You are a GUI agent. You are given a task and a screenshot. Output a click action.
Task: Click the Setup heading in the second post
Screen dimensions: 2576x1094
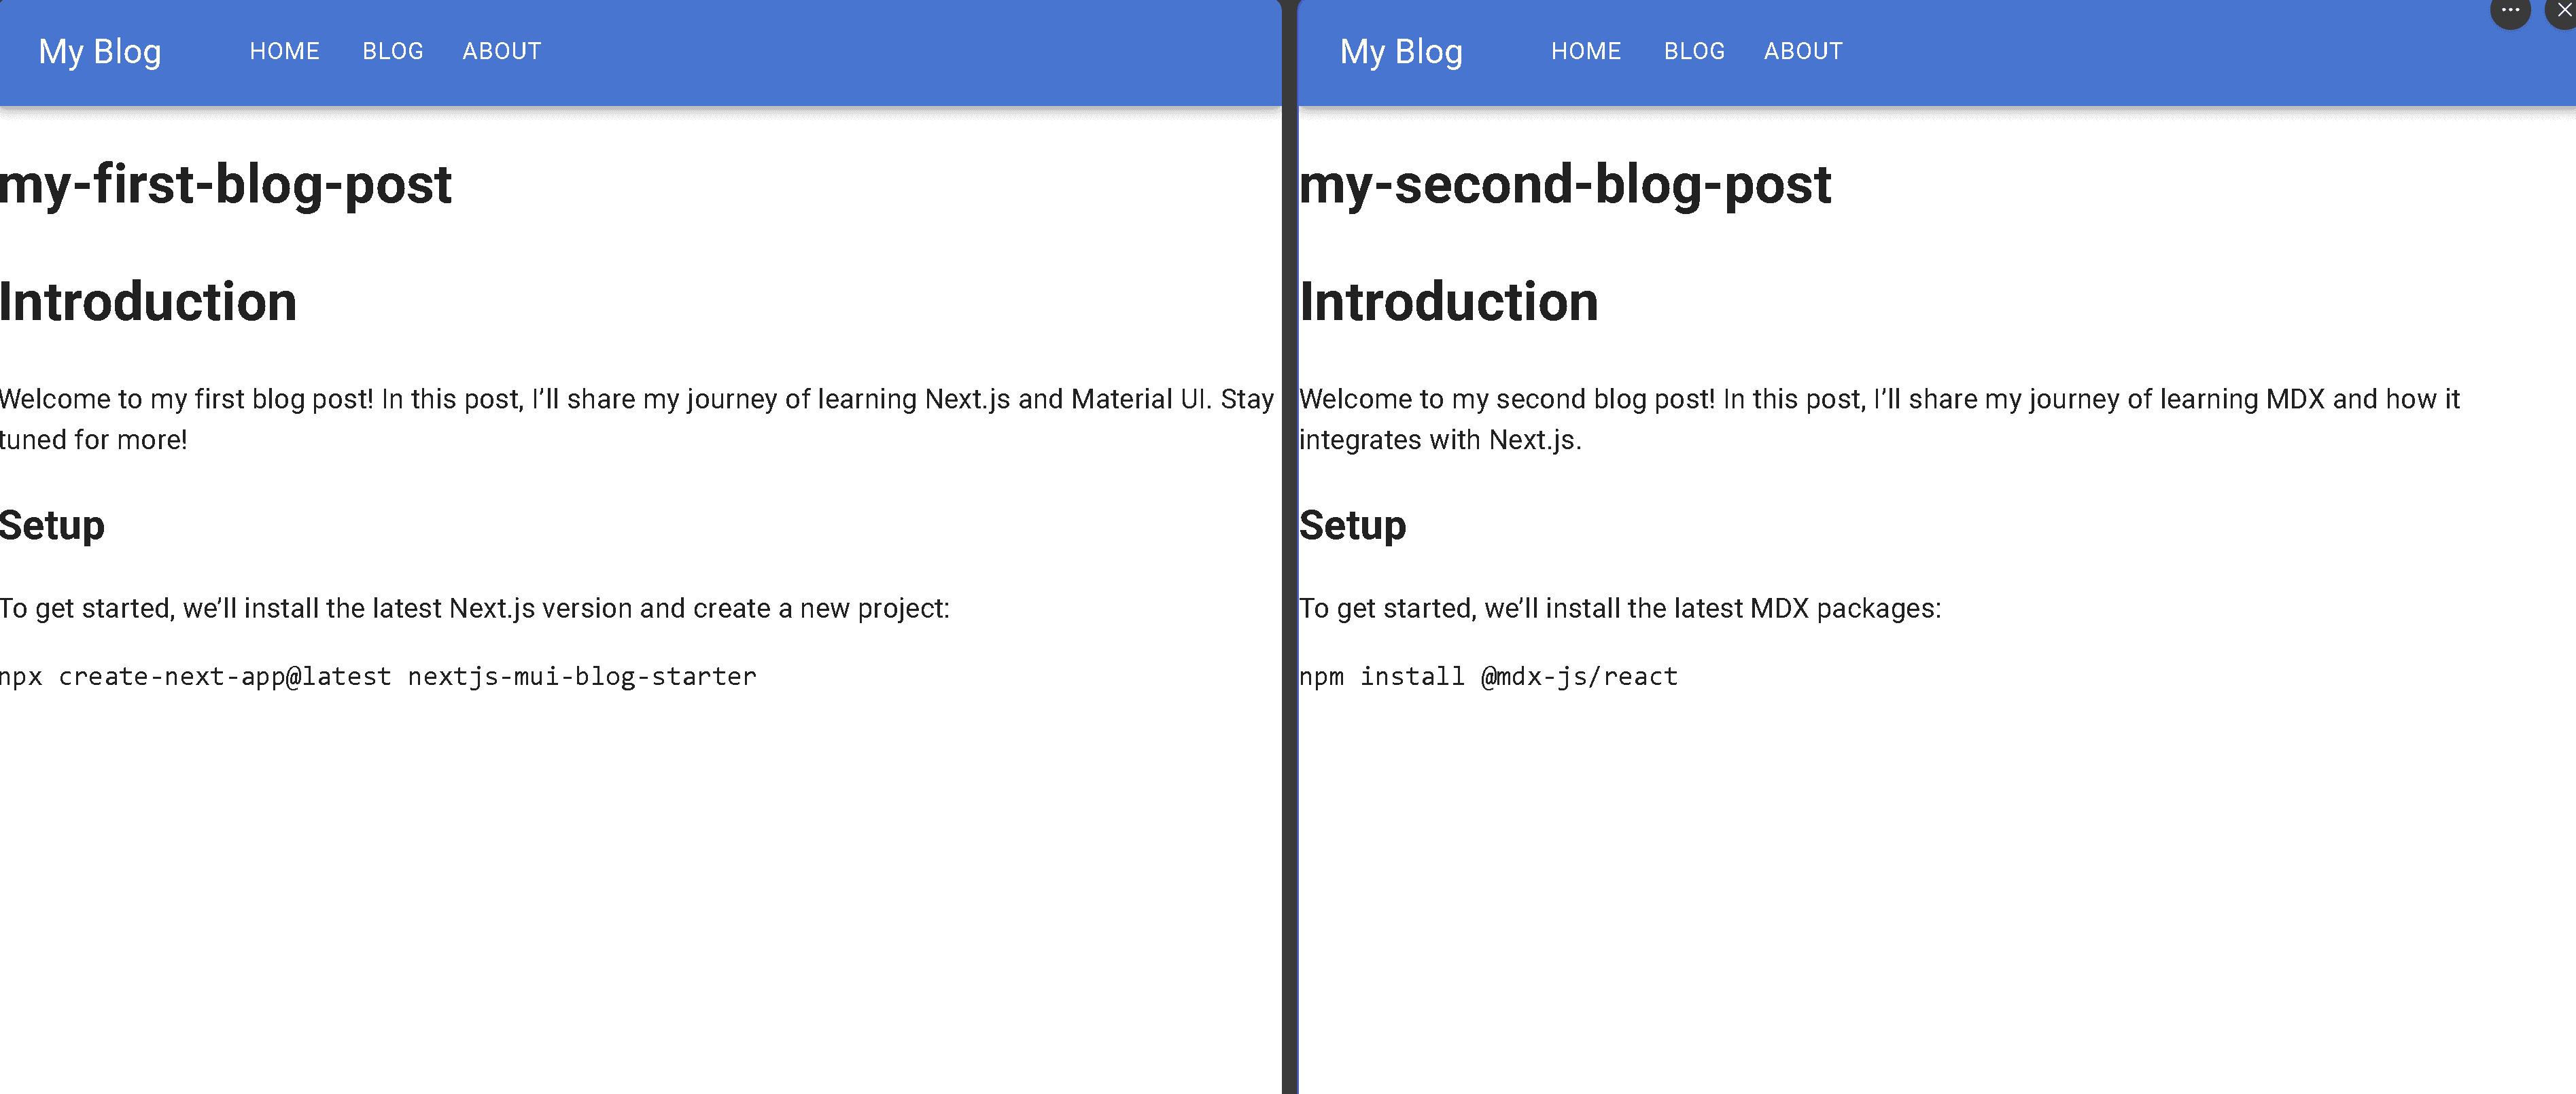1352,526
